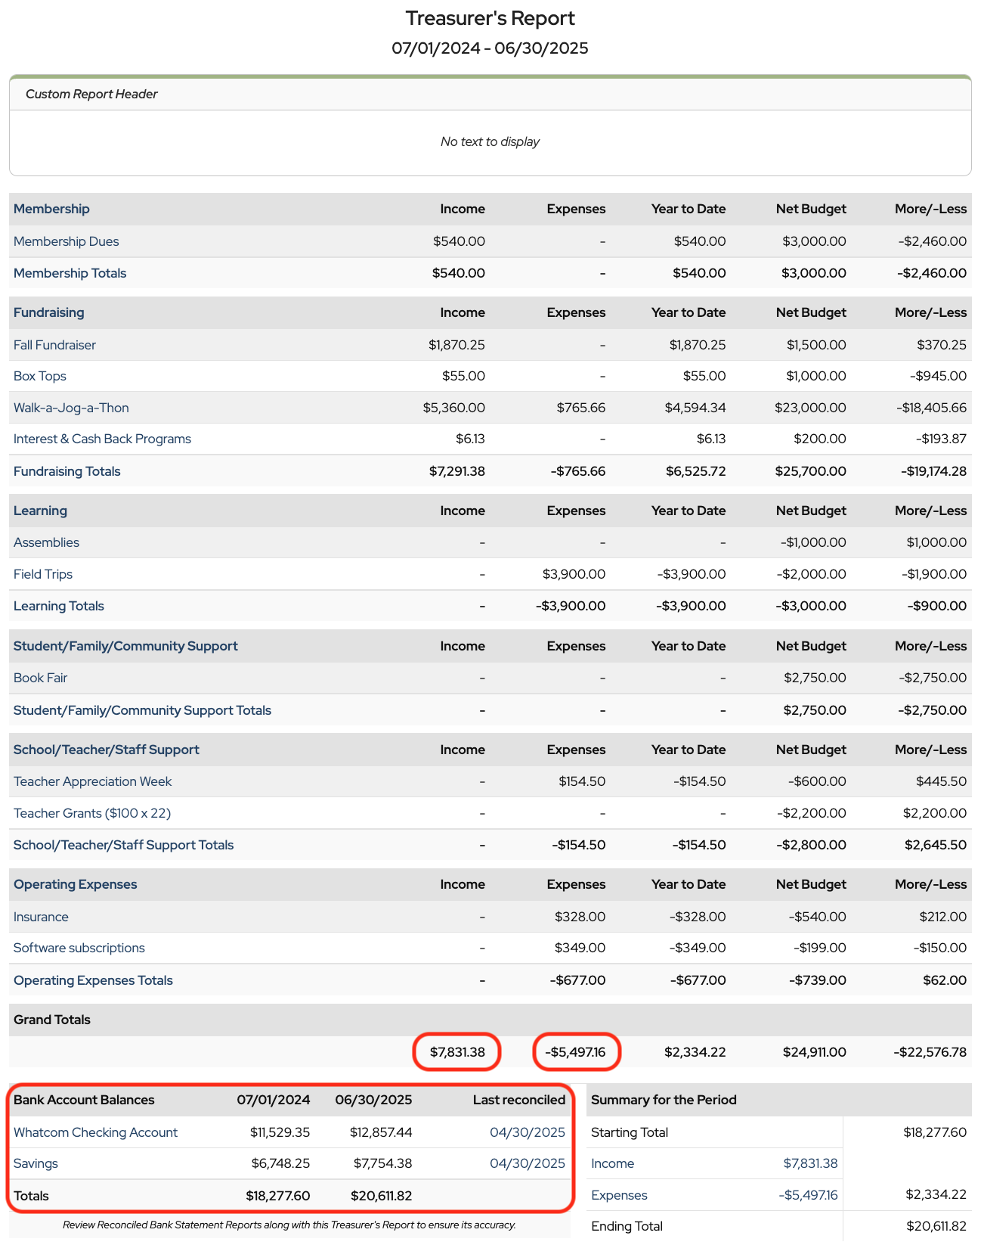
Task: Select the Walk-a-Jog-a-Thon line item
Action: 71,408
